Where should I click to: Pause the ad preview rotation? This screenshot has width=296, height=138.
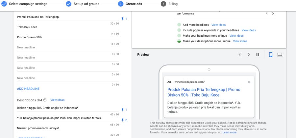tap(258, 55)
